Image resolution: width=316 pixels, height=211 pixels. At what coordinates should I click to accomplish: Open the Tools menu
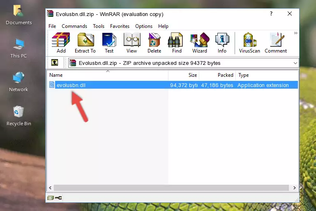[99, 26]
